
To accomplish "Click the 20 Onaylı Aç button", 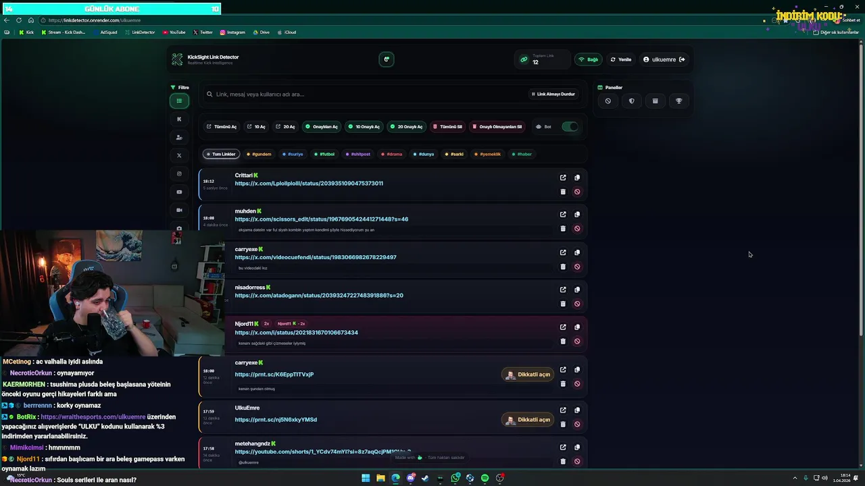I will [407, 127].
